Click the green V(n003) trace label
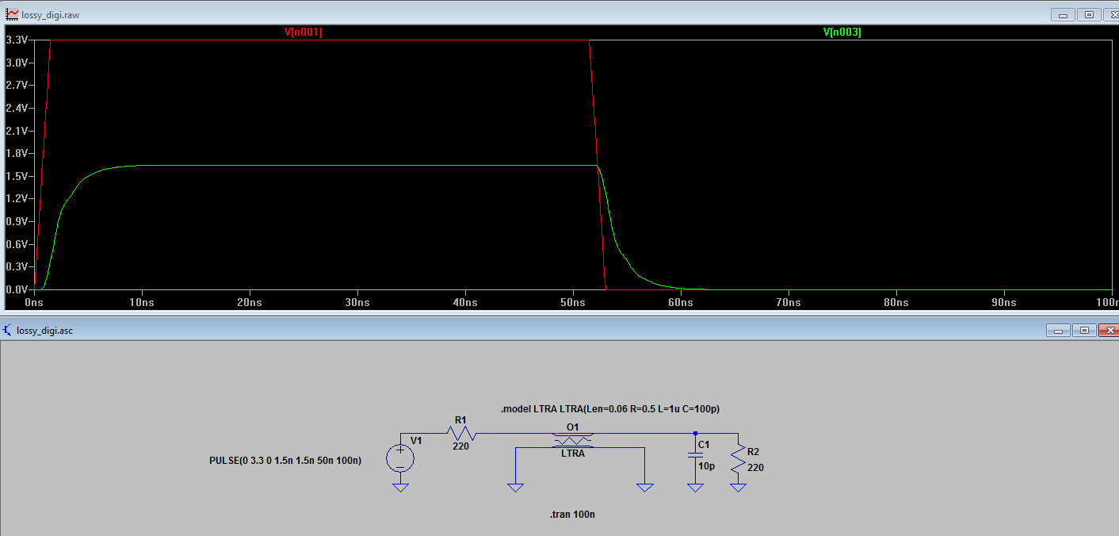Screen dimensions: 1119x536 pos(842,33)
